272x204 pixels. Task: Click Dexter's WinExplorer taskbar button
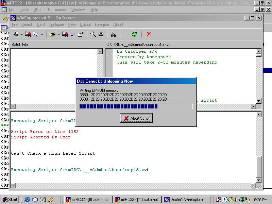point(187,200)
